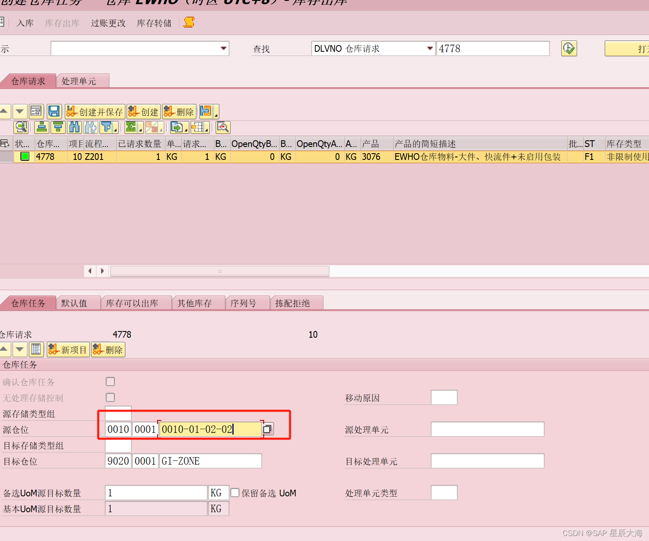Click the execute search clock icon

click(x=569, y=48)
